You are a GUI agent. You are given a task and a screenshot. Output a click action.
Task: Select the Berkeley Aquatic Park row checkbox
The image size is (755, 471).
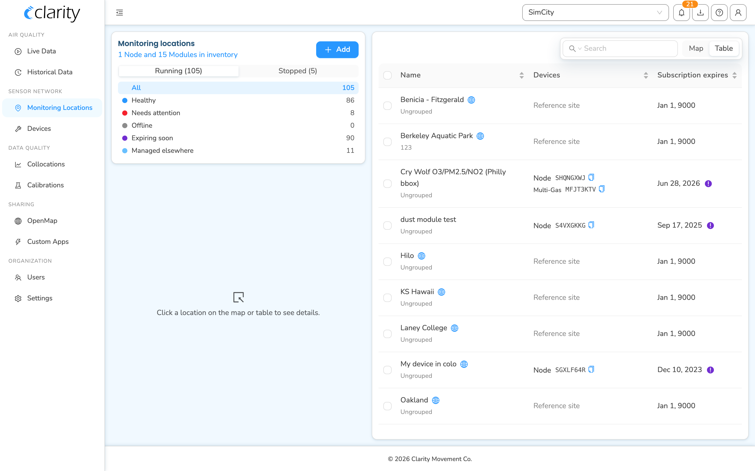tap(387, 142)
